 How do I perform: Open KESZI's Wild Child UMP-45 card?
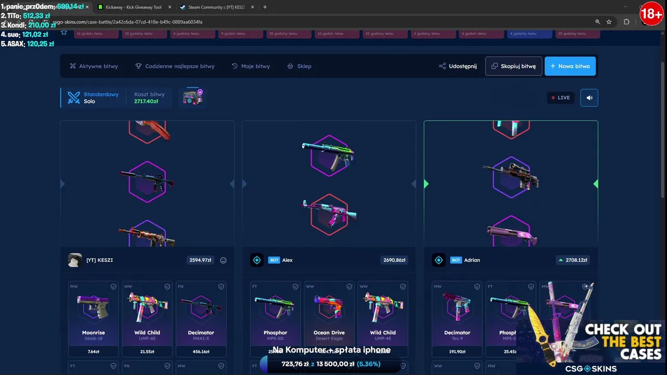147,319
